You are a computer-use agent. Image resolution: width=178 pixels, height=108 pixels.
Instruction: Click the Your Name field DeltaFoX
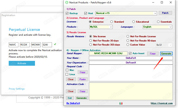[131, 58]
